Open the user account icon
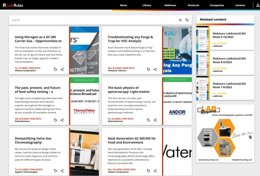 coord(258,5)
